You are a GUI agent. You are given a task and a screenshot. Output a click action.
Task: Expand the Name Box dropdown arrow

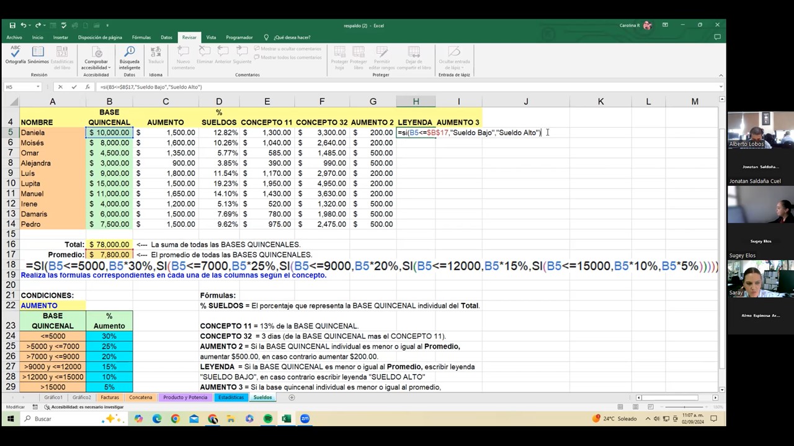click(38, 87)
